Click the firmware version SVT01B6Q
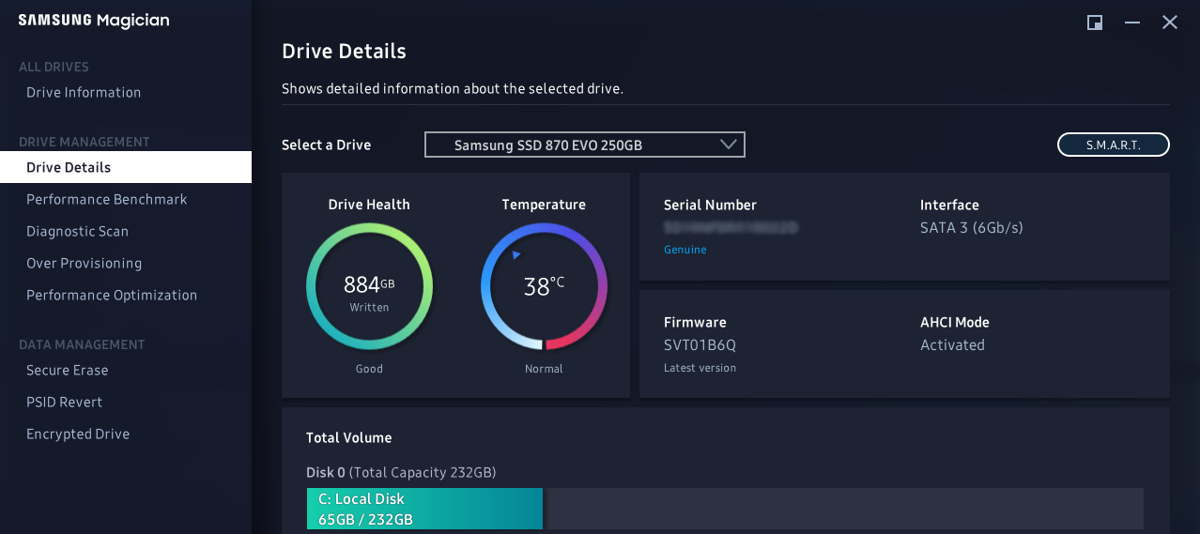This screenshot has width=1200, height=534. point(700,344)
